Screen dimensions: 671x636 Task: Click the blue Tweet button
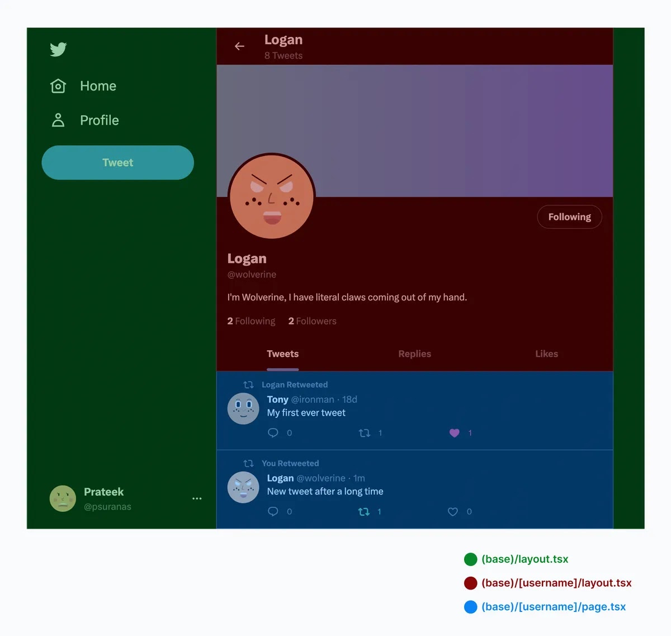coord(118,163)
